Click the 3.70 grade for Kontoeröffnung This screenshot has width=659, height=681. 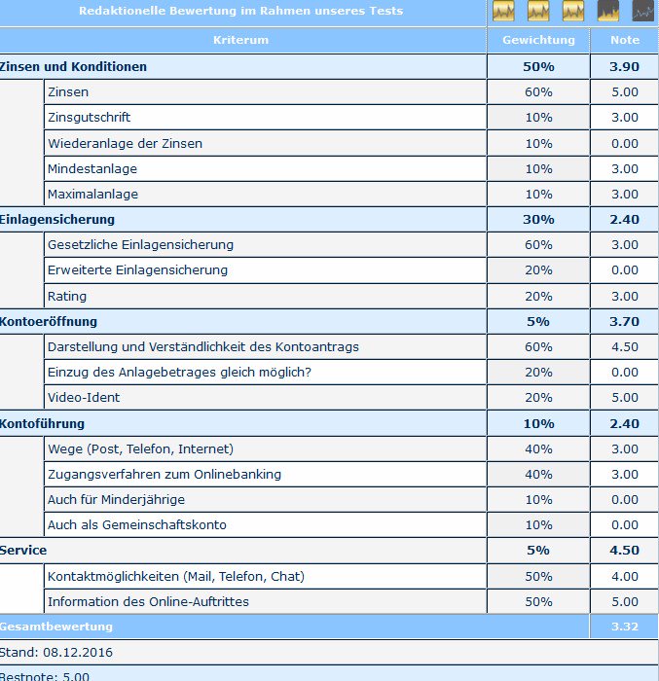click(624, 321)
